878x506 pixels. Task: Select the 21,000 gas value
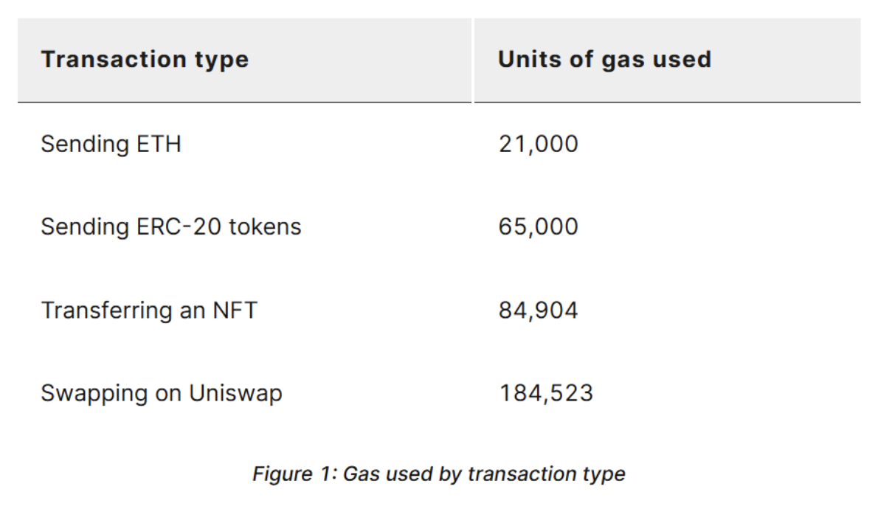[538, 145]
